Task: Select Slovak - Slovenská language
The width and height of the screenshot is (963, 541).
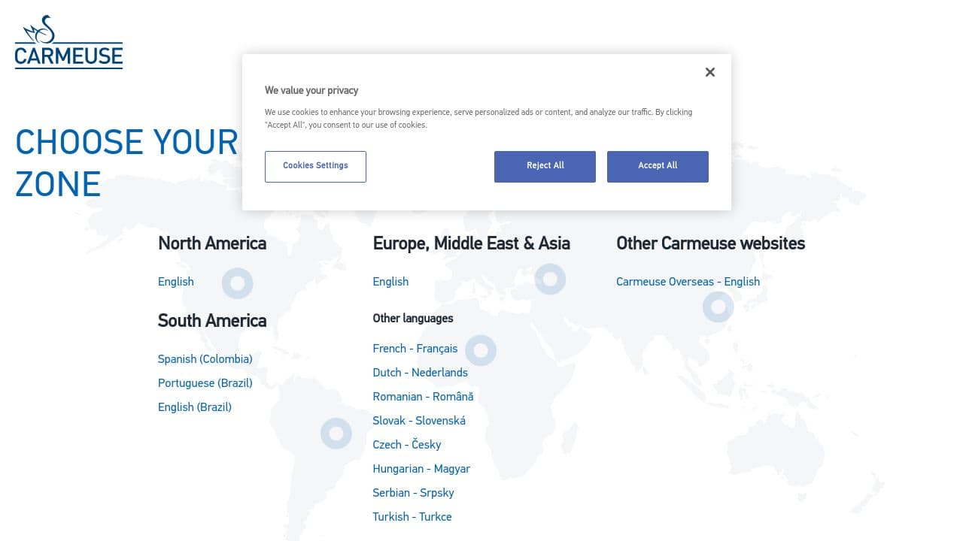Action: click(x=419, y=421)
